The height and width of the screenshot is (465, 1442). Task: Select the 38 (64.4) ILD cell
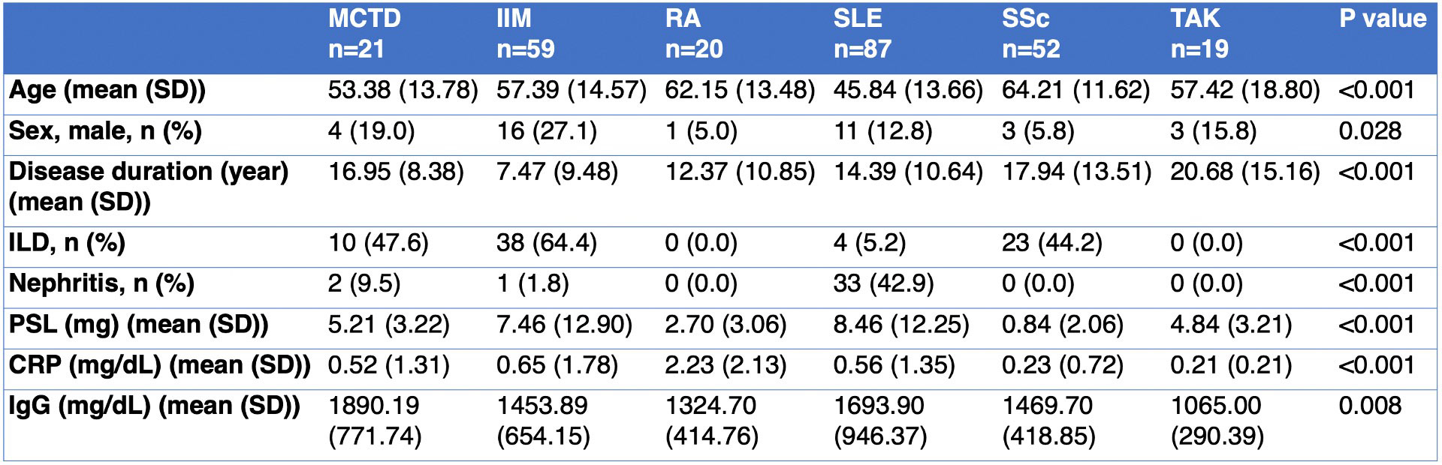pyautogui.click(x=546, y=244)
